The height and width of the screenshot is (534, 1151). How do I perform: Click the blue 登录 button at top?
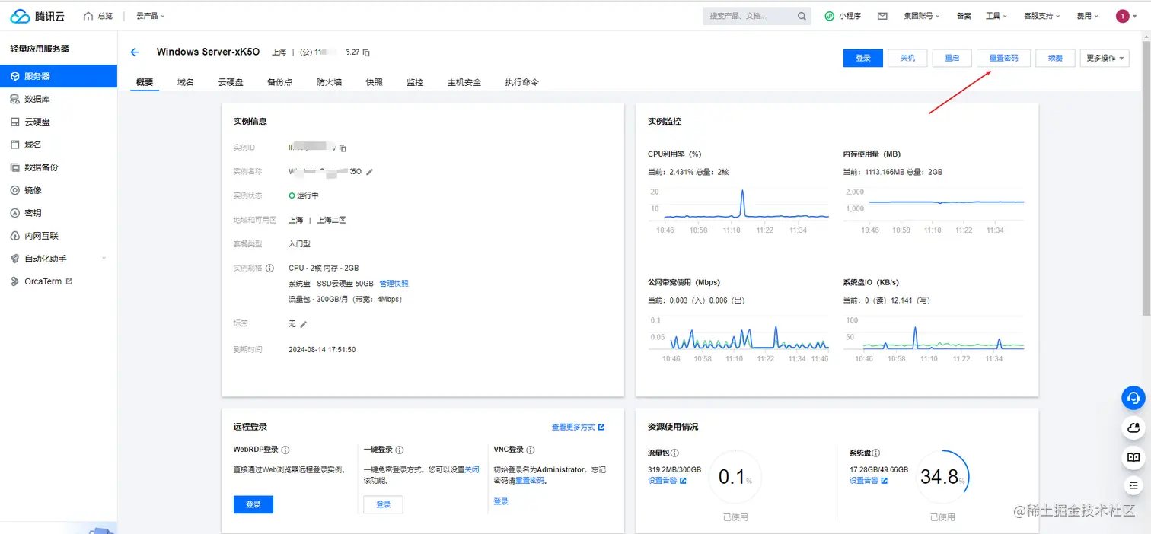pyautogui.click(x=863, y=58)
